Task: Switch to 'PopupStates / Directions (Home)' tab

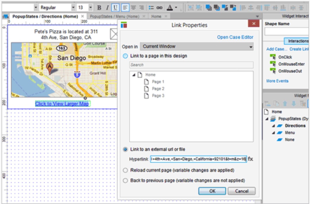Action: click(45, 16)
